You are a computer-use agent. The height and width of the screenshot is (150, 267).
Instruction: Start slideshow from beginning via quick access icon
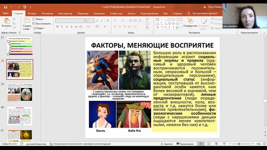(x=25, y=7)
